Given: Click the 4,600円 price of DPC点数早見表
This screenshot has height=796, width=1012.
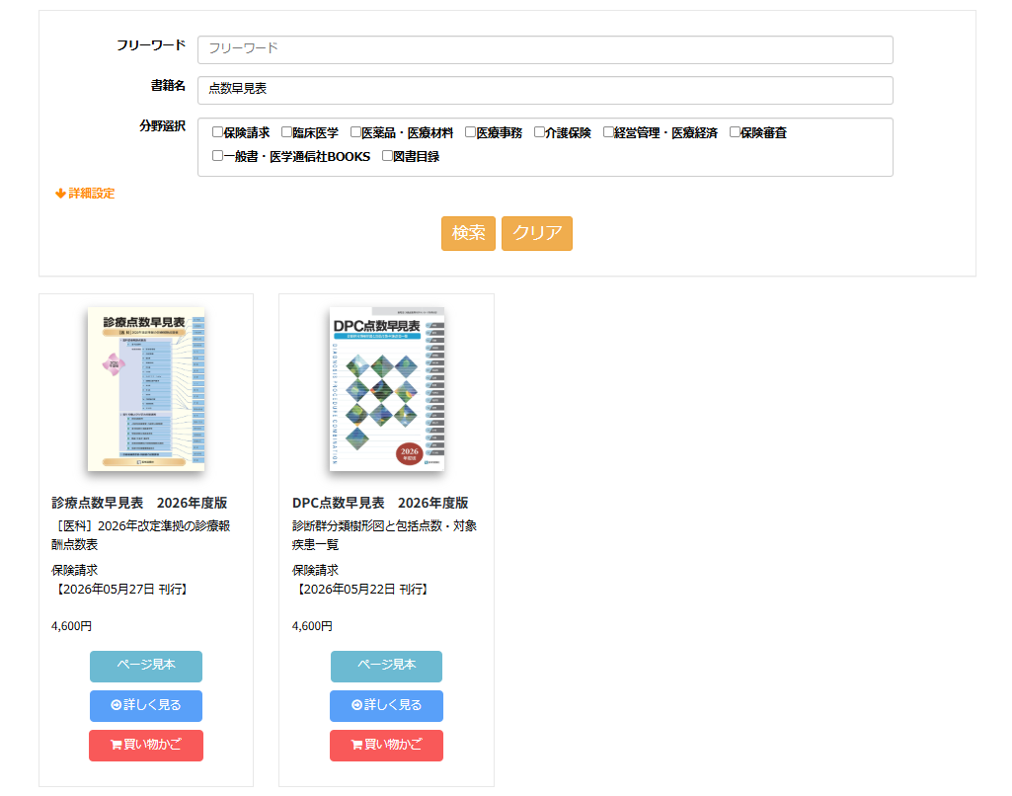Looking at the screenshot, I should [312, 626].
